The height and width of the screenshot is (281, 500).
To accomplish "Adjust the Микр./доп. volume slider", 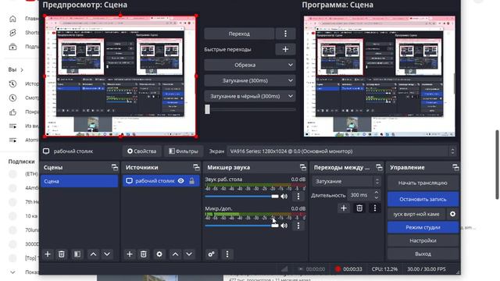I will (x=241, y=226).
